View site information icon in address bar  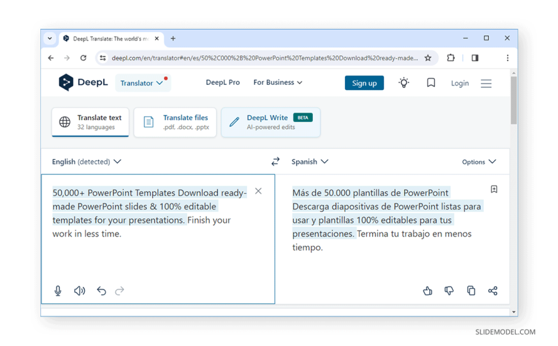pos(103,58)
